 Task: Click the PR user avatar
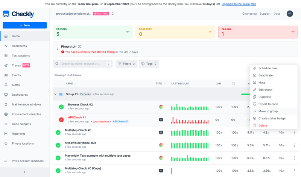tap(289, 14)
